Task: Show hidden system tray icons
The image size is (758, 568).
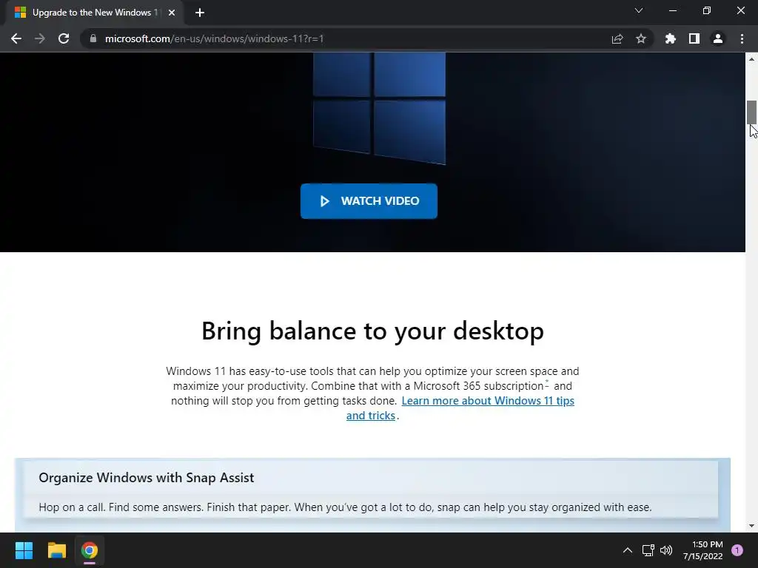Action: click(x=628, y=550)
